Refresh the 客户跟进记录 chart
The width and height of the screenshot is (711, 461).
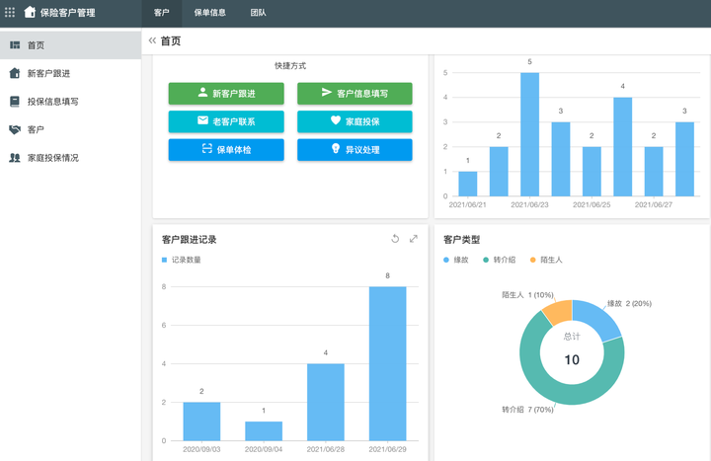[395, 239]
